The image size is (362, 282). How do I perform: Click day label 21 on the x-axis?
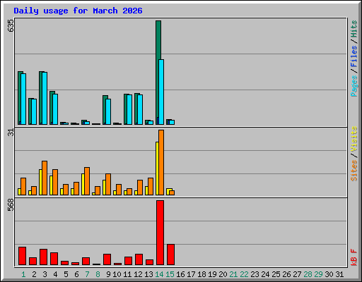[x=233, y=274]
